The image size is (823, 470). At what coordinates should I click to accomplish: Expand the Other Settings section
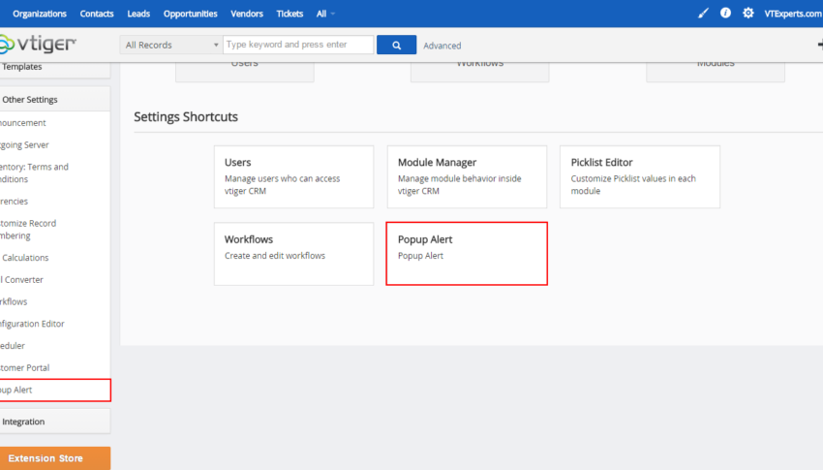[x=55, y=99]
